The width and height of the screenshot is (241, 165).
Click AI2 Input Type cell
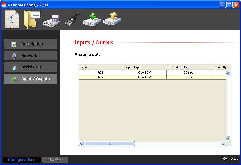point(145,77)
